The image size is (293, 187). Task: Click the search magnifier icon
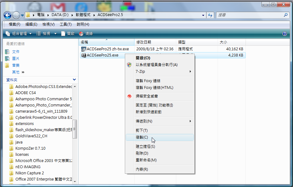[x=286, y=15]
